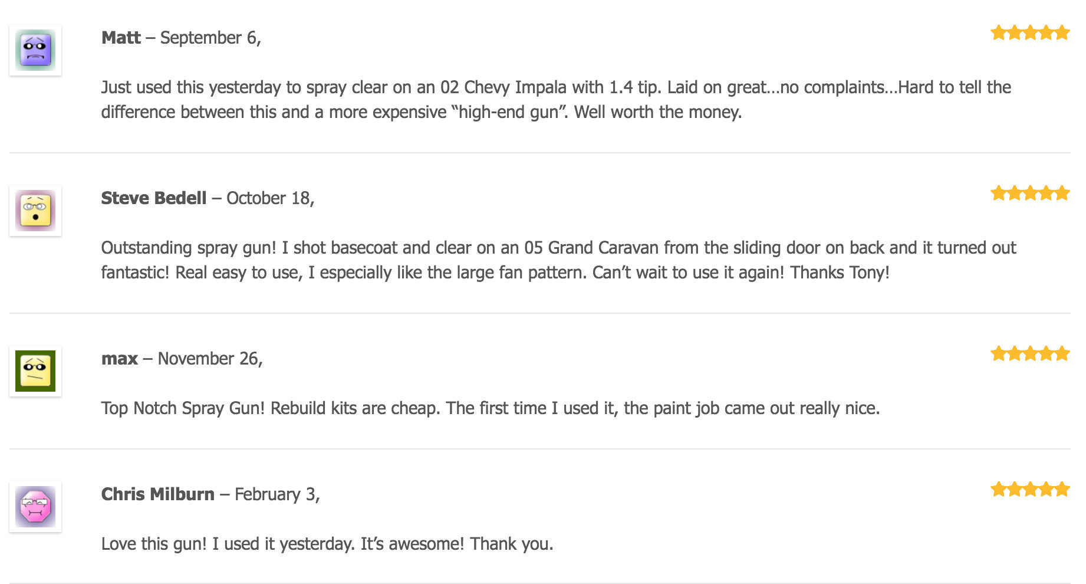Click Chris Milburn's pink octagon avatar
1086x584 pixels.
pyautogui.click(x=35, y=507)
